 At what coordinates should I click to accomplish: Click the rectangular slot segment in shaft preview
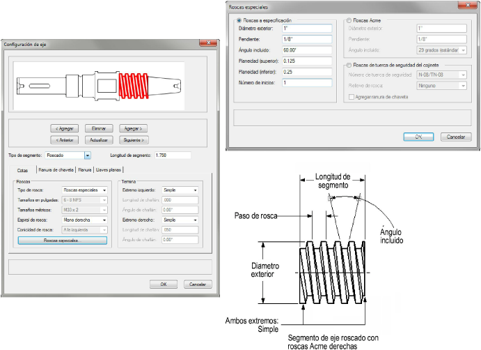pyautogui.click(x=107, y=86)
